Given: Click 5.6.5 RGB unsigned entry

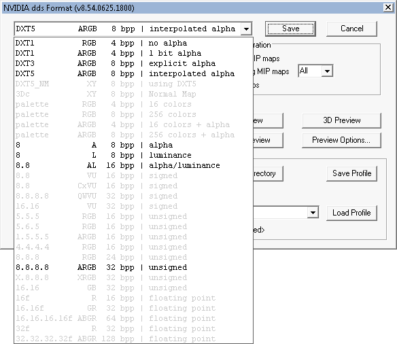Looking at the screenshot, I should (134, 226).
